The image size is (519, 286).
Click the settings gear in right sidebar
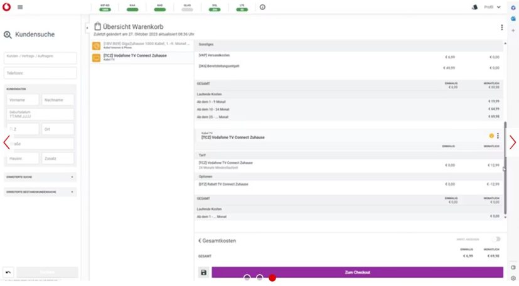[x=513, y=278]
